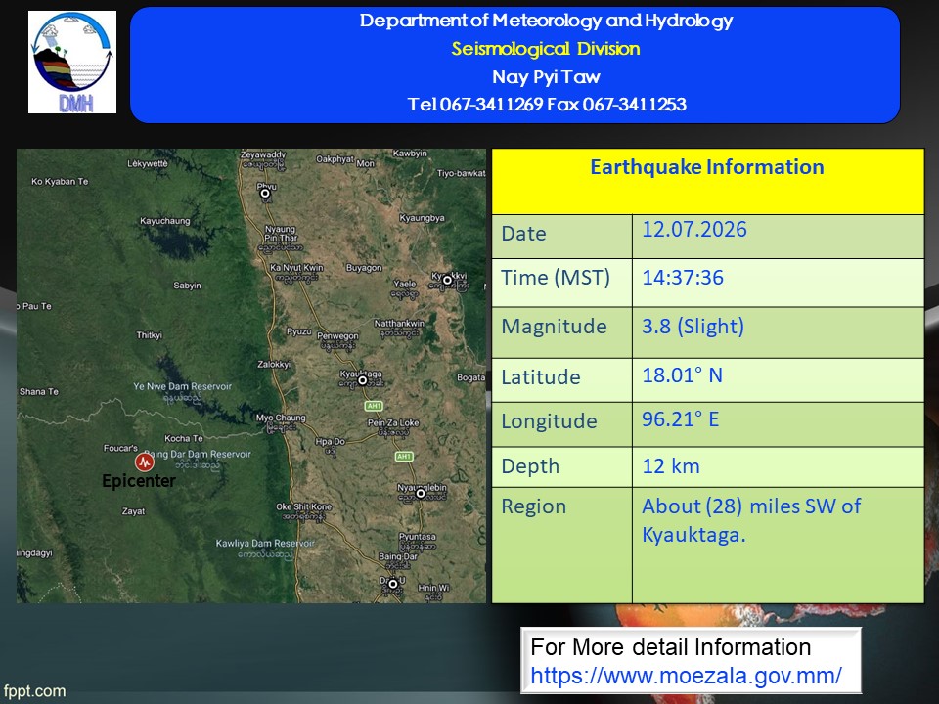Click the 'Depth' row label
This screenshot has height=704, width=939.
pyautogui.click(x=530, y=466)
